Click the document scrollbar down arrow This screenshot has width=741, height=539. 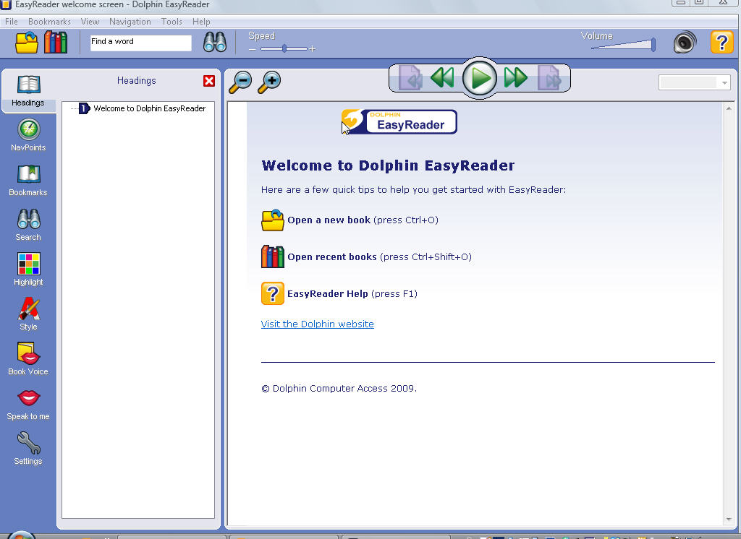click(729, 519)
